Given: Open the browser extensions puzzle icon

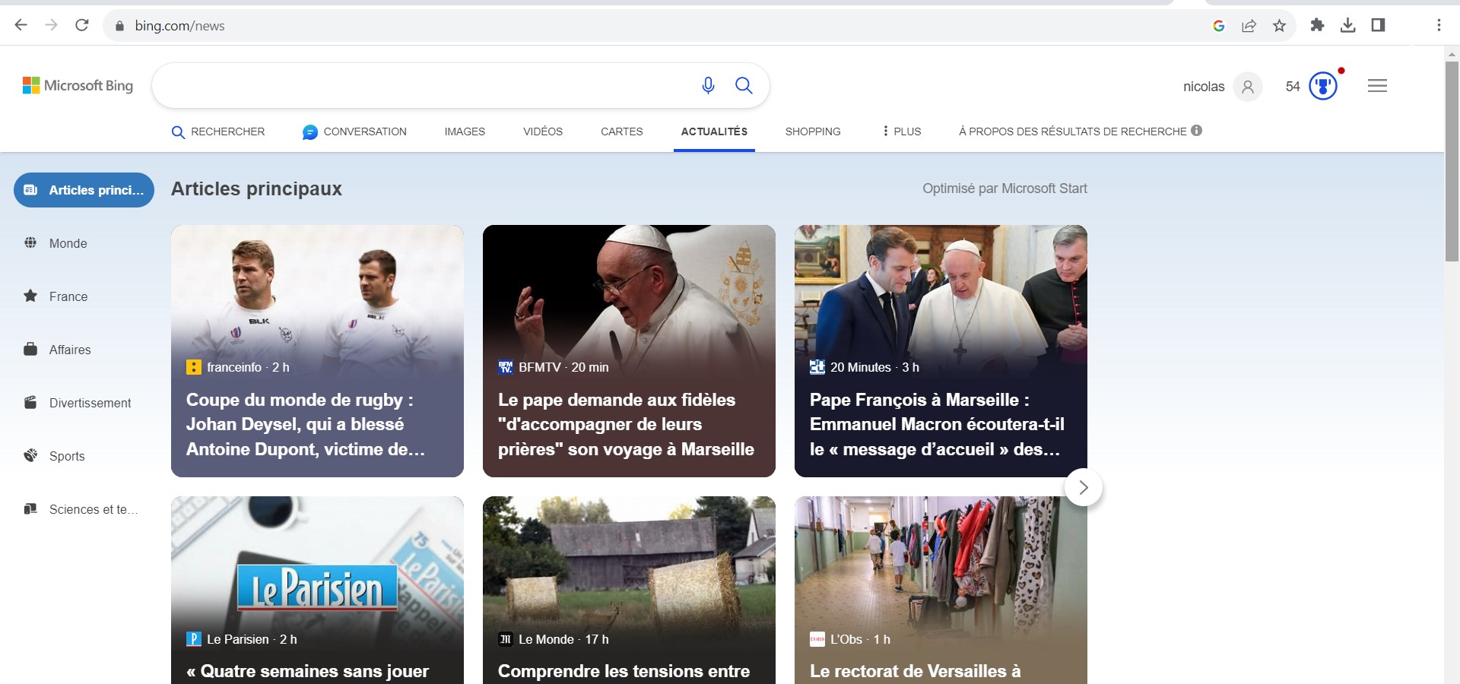Looking at the screenshot, I should [x=1317, y=26].
